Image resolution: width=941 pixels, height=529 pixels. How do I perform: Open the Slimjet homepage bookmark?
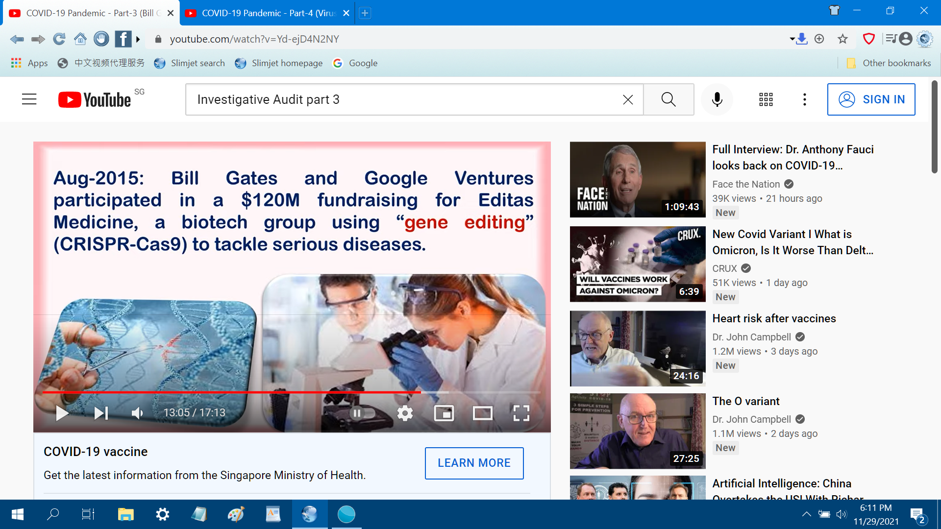point(278,63)
